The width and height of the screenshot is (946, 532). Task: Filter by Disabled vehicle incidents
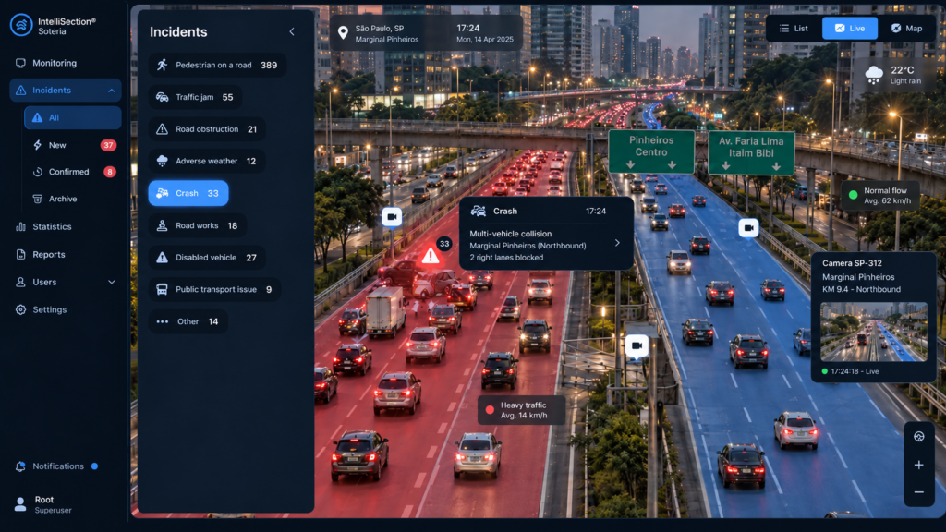pyautogui.click(x=206, y=258)
